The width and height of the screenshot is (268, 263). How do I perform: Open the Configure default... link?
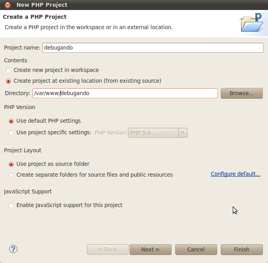236,174
